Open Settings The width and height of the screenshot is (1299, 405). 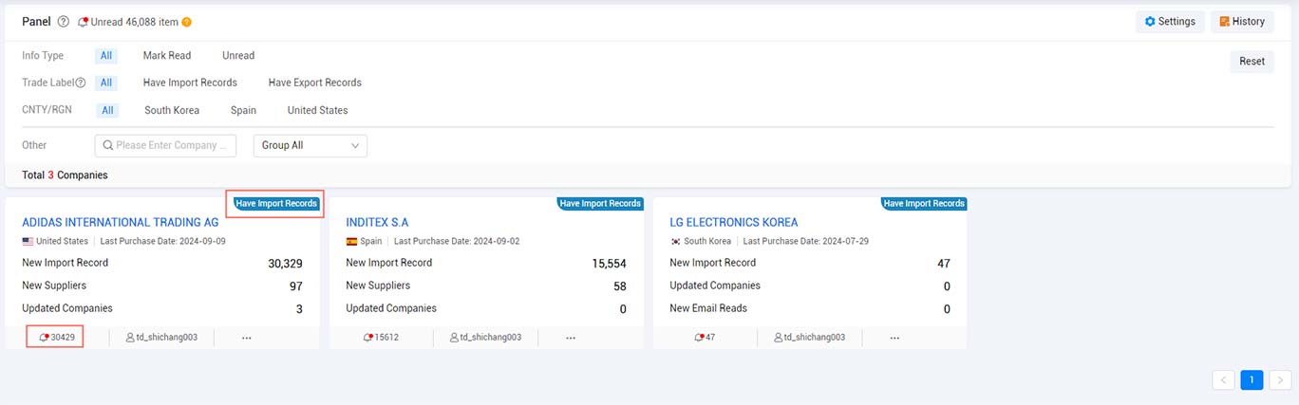coord(1170,22)
